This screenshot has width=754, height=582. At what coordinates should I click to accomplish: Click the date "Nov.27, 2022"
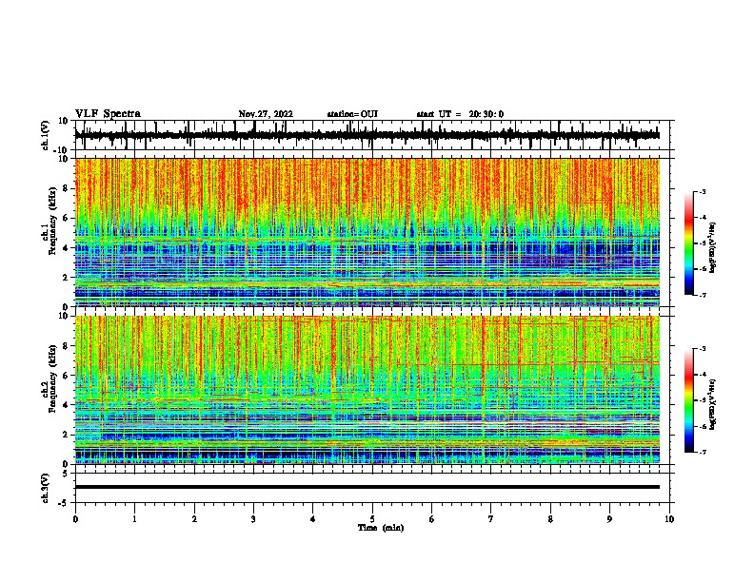(x=266, y=114)
